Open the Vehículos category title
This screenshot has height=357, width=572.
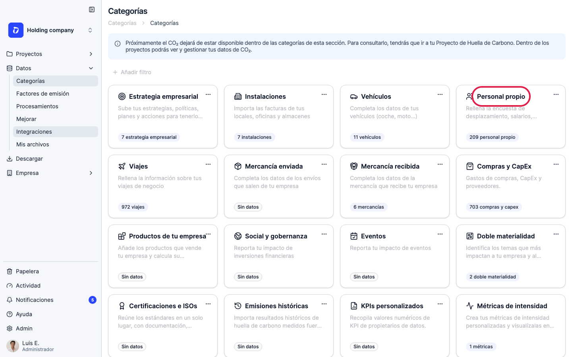tap(376, 96)
